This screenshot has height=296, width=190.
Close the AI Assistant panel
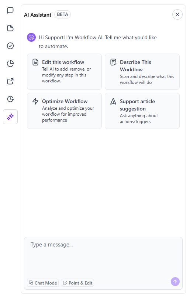pos(177,14)
